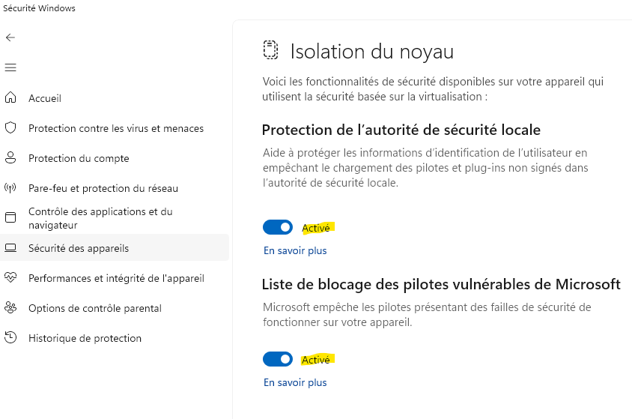Click the virus protection shield icon
This screenshot has width=632, height=419.
pos(10,128)
